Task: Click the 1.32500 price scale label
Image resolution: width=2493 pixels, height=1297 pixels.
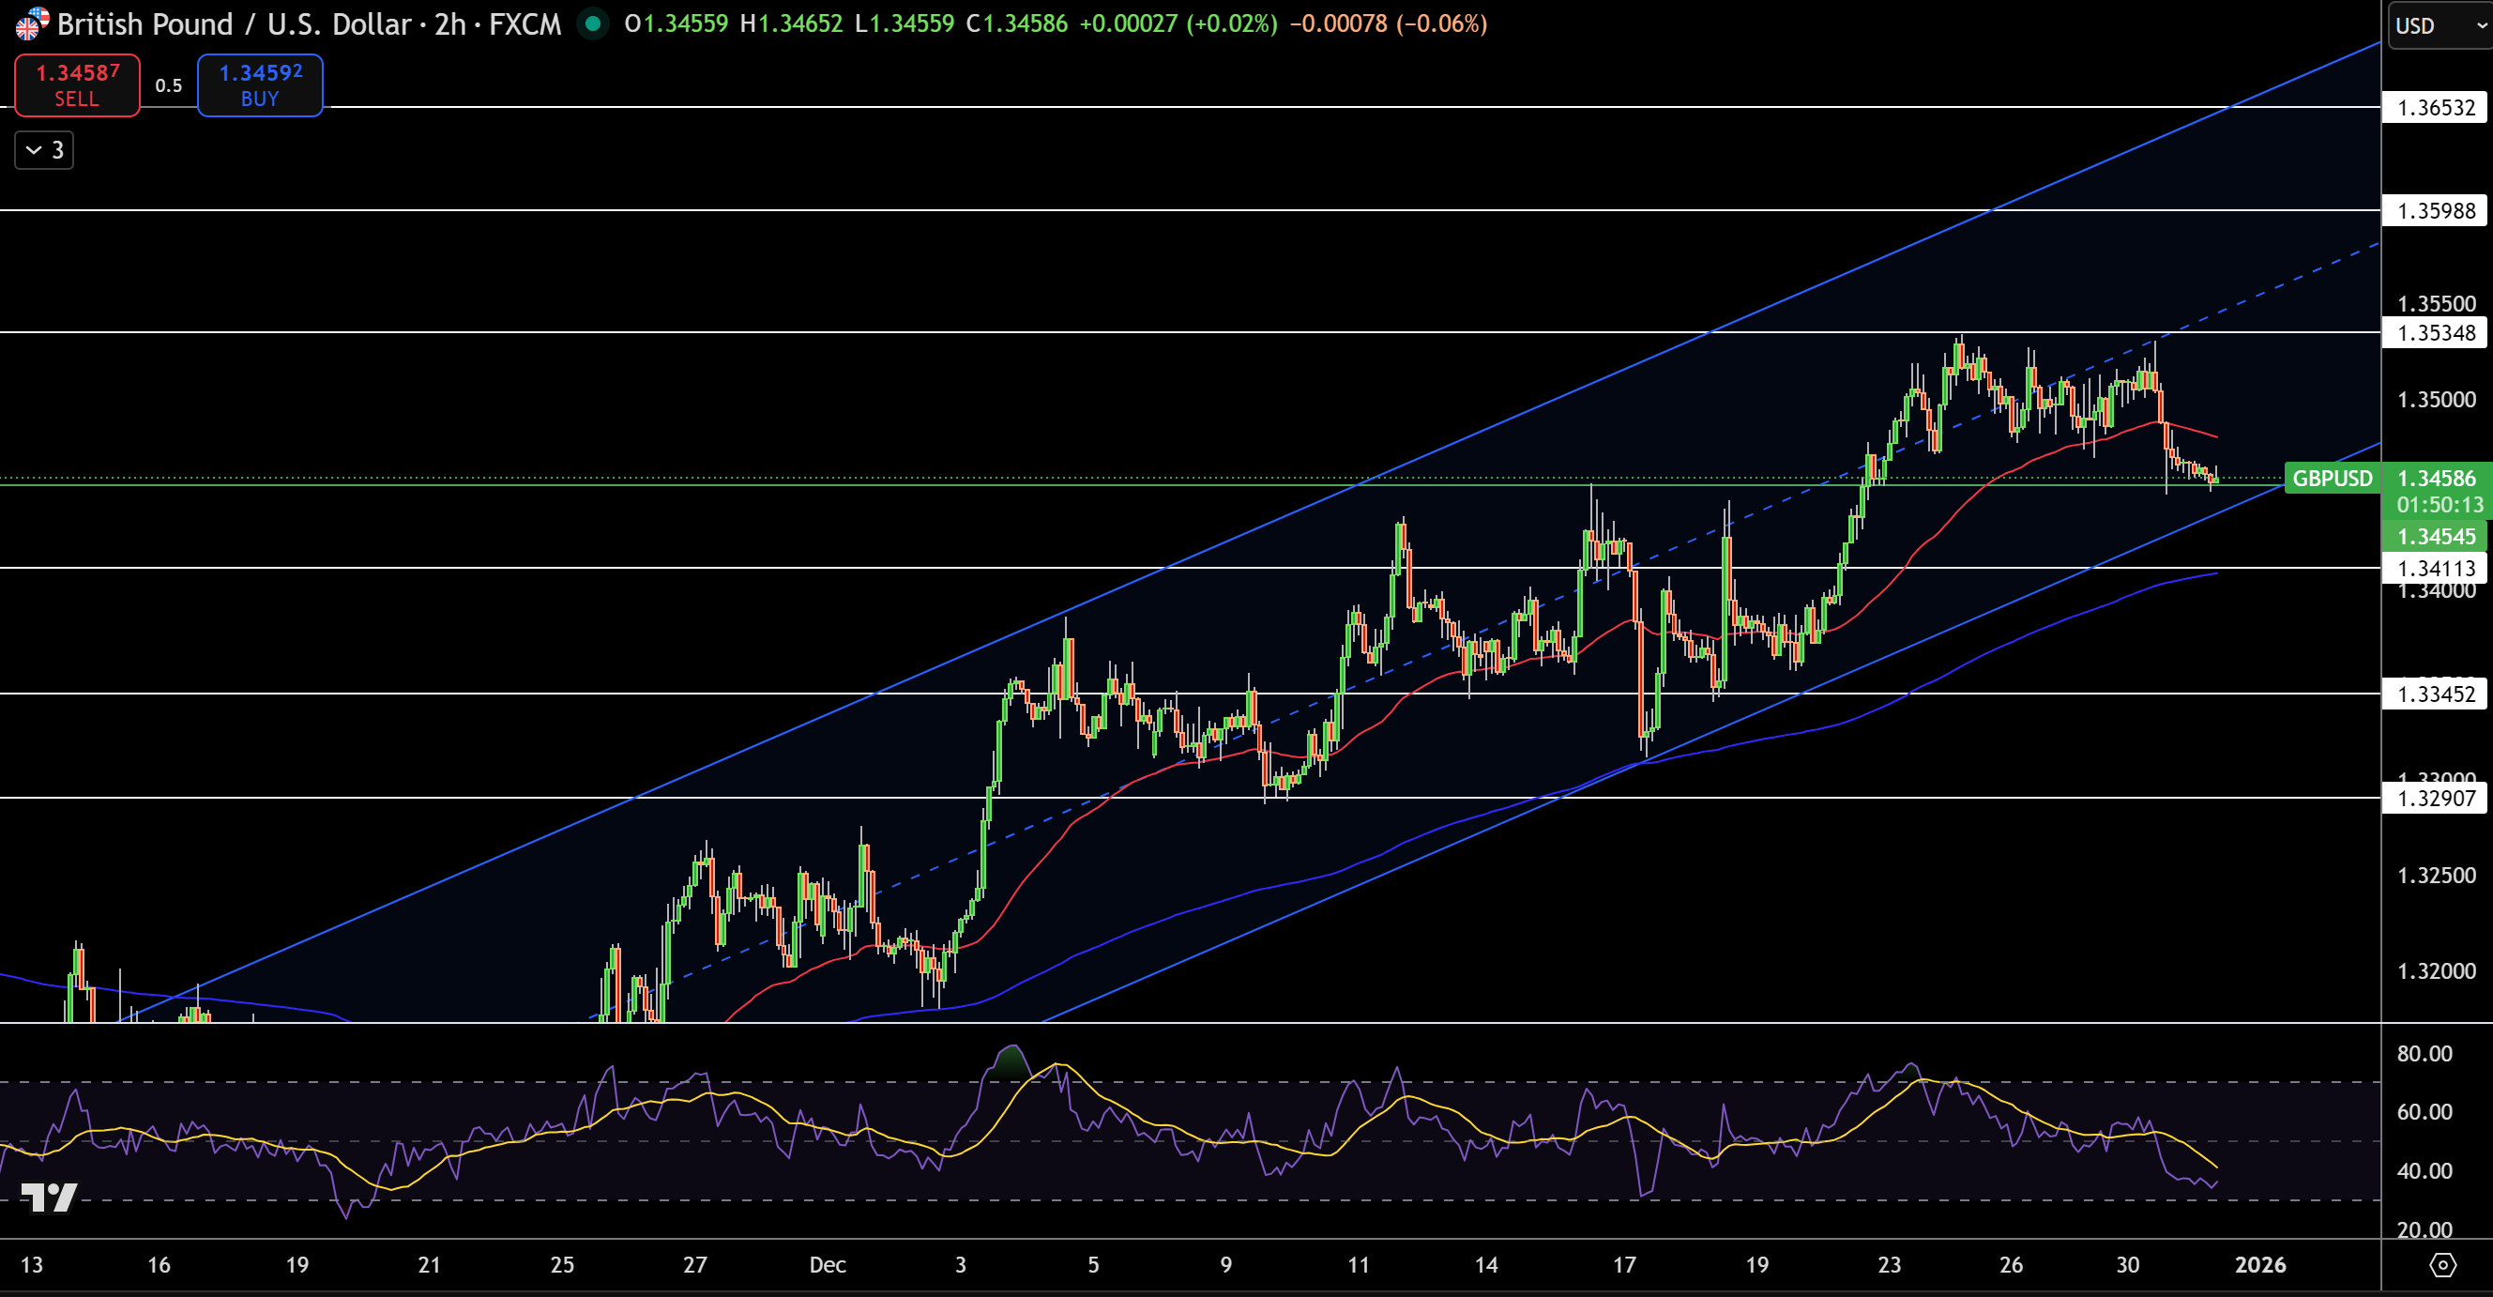Action: 2435,875
